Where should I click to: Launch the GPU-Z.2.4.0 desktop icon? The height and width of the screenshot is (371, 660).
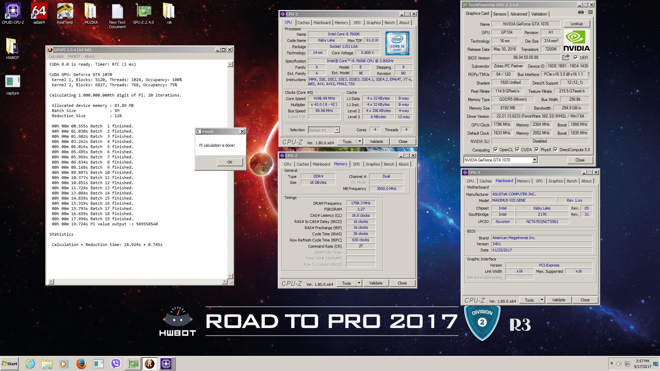[x=143, y=14]
